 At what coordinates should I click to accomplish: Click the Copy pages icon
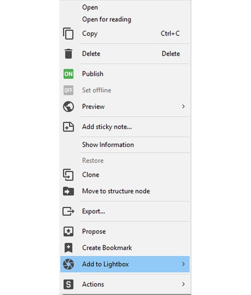68,33
